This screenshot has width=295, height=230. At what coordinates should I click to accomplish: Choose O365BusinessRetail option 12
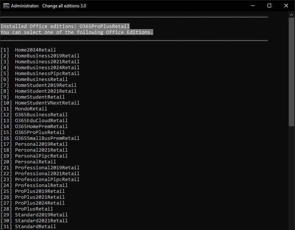coord(41,114)
